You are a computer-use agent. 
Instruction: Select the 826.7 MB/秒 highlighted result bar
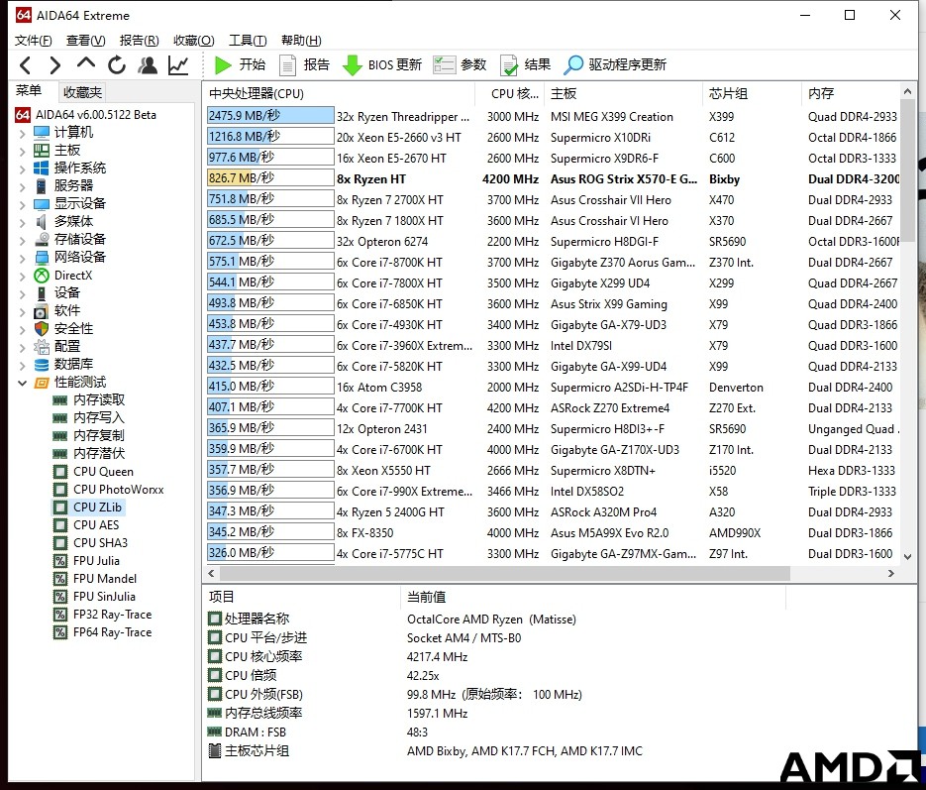270,177
